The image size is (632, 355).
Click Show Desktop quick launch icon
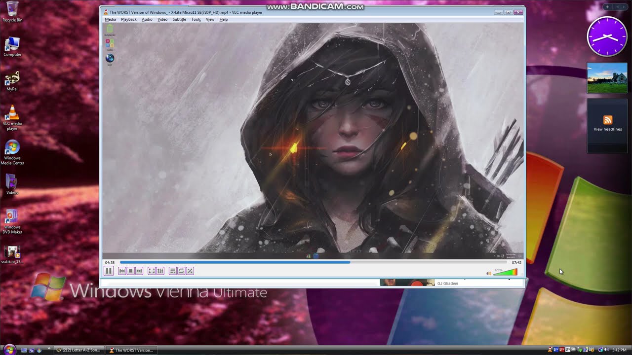coord(24,350)
